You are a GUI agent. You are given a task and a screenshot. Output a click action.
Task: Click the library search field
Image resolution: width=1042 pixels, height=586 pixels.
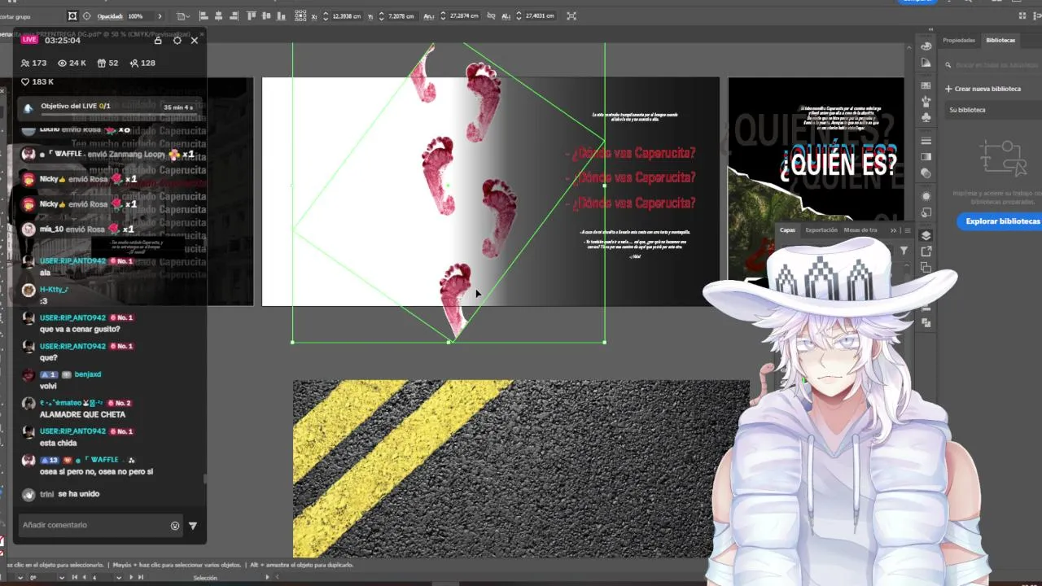coord(993,64)
